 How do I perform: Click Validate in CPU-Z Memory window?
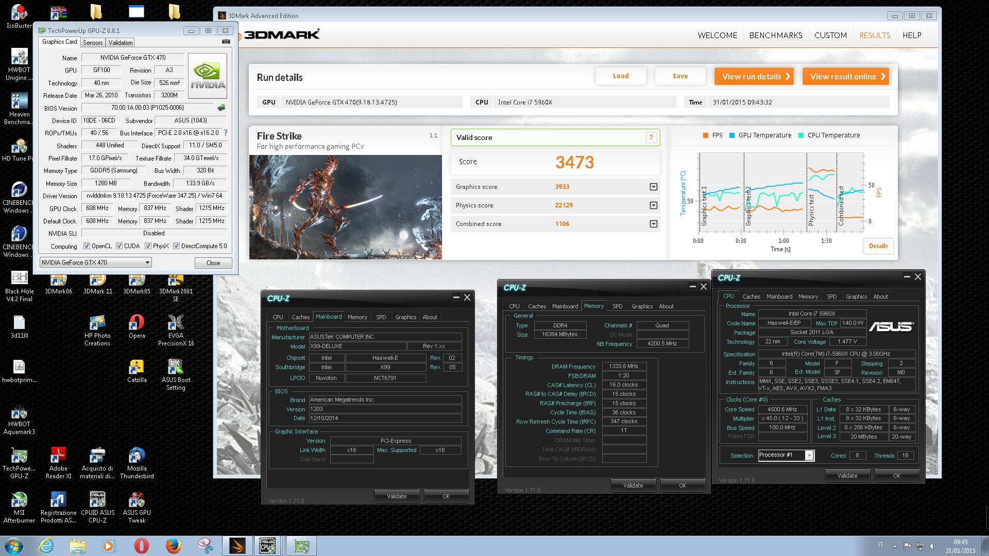point(633,485)
